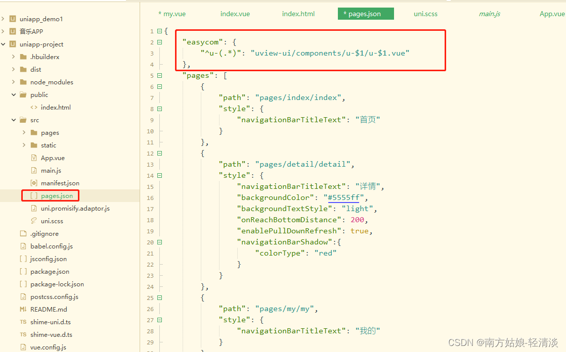This screenshot has width=566, height=352.
Task: Click the babel.config.js file icon
Action: [23, 246]
